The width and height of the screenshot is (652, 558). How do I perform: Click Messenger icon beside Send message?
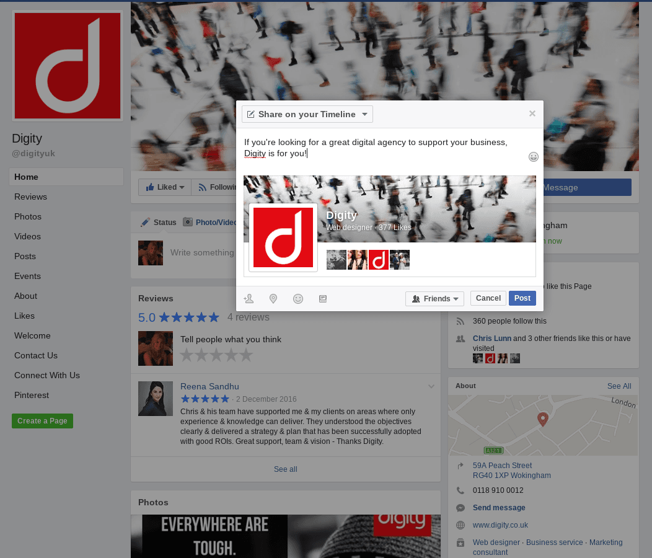pyautogui.click(x=460, y=508)
